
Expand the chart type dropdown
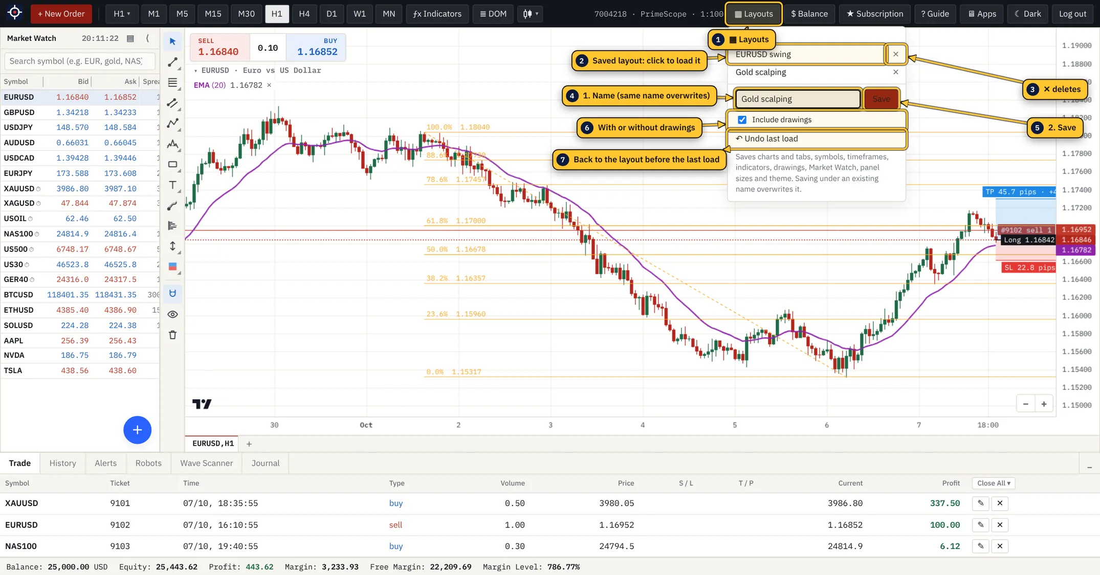[x=530, y=14]
